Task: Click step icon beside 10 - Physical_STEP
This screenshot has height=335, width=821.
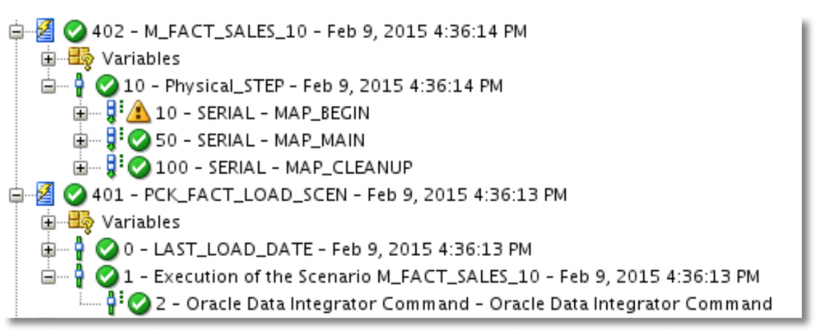Action: (x=79, y=86)
